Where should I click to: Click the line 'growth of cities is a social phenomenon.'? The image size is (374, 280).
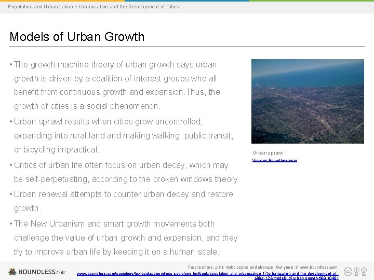click(x=87, y=106)
